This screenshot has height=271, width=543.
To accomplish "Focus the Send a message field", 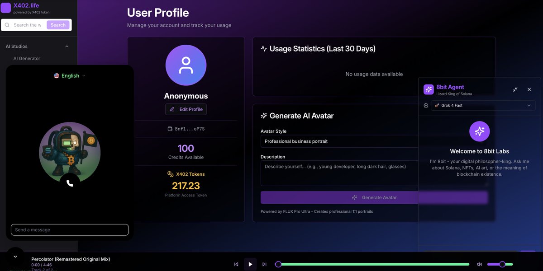I will [x=70, y=230].
